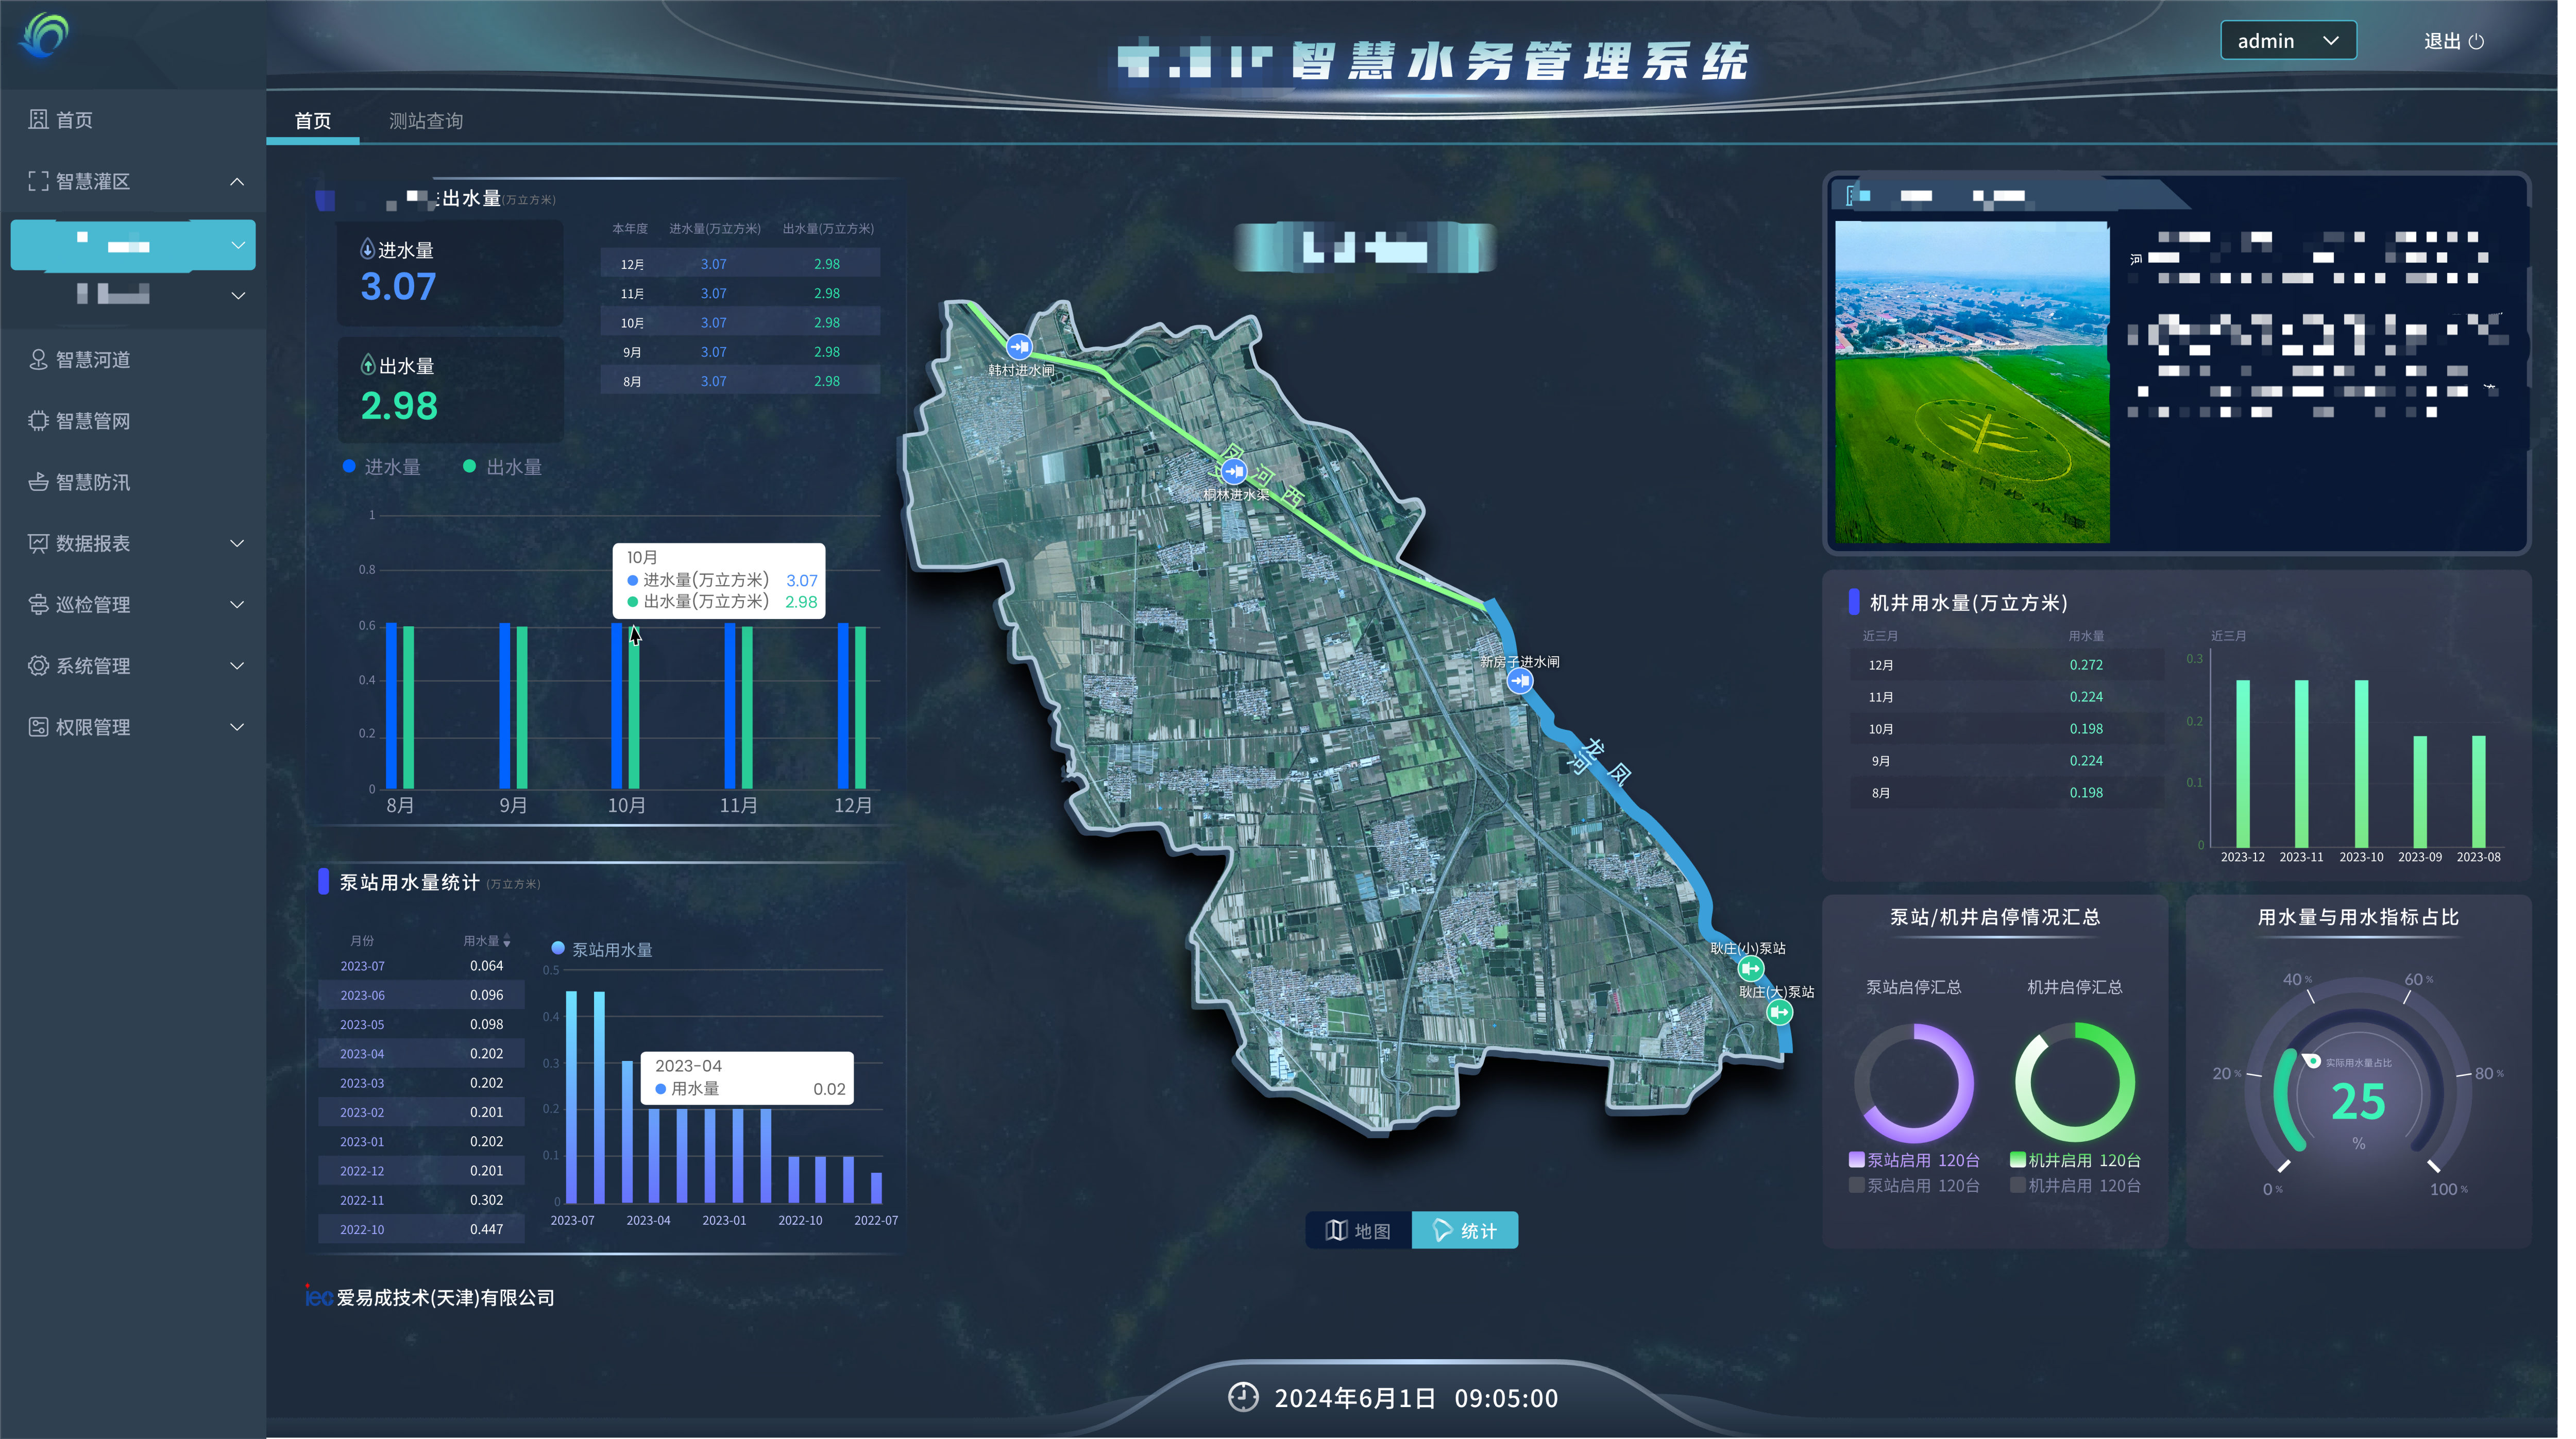Click the 桐林进水渠 map marker
This screenshot has width=2576, height=1439.
pyautogui.click(x=1234, y=471)
